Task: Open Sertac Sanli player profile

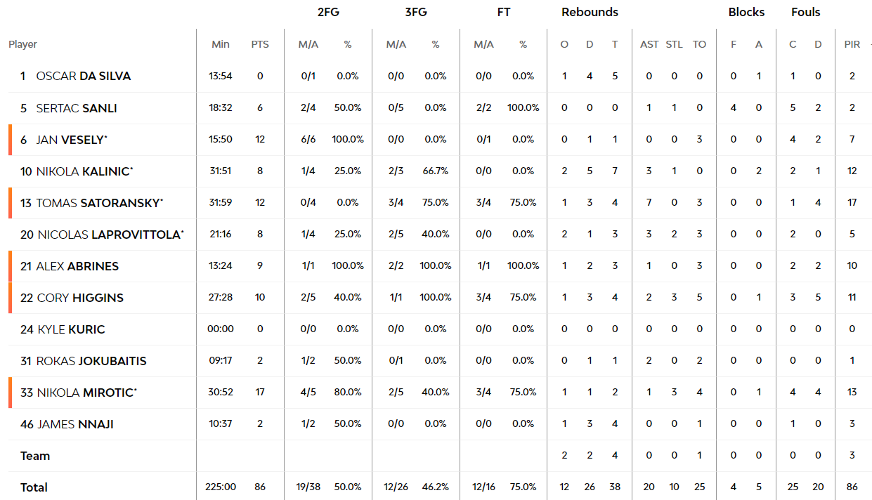Action: 77,108
